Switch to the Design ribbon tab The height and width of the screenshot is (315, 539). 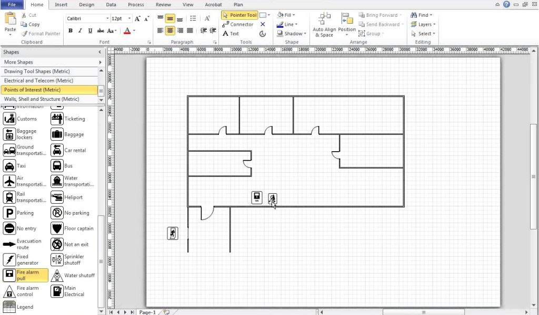[x=86, y=5]
